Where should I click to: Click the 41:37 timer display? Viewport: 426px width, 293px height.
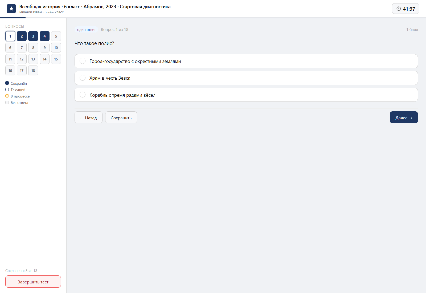pyautogui.click(x=409, y=9)
